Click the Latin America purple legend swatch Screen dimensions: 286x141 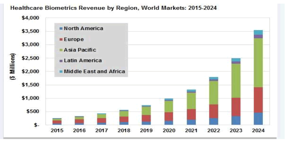point(61,61)
